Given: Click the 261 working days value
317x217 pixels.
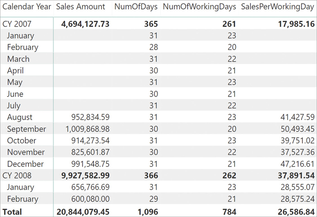Looking at the screenshot, I should [x=229, y=24].
